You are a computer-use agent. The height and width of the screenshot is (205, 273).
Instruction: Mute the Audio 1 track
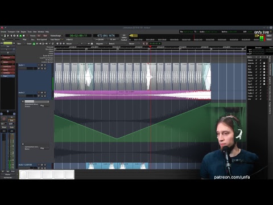pos(42,65)
